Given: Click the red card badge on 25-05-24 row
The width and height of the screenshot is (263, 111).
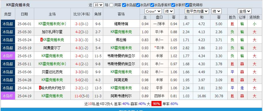Looking at the screenshot, I should (x=41, y=40).
